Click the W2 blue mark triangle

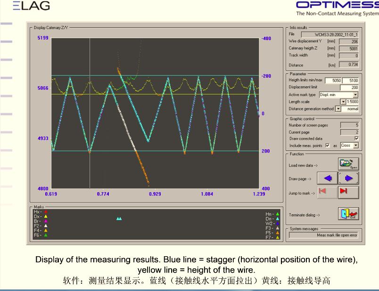click(278, 223)
